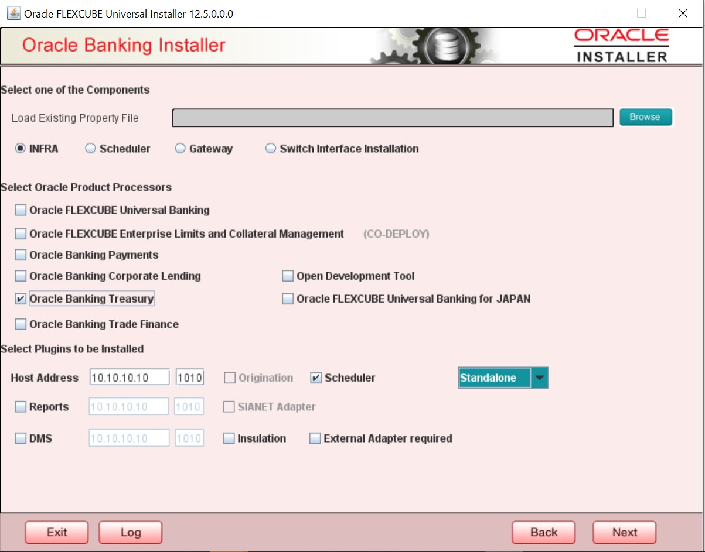The image size is (705, 552).
Task: Click the Browse button
Action: point(645,117)
